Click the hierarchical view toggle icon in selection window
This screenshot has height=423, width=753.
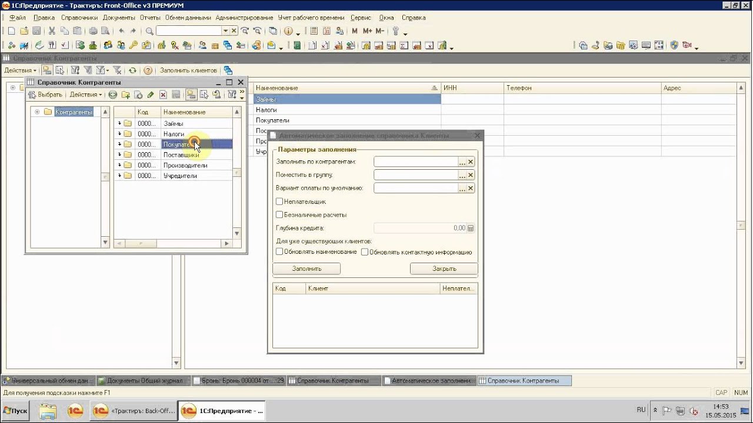(191, 95)
